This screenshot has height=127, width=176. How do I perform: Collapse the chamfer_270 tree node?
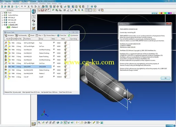pyautogui.click(x=2, y=25)
